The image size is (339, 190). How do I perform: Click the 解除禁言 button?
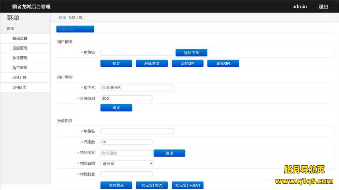point(151,63)
